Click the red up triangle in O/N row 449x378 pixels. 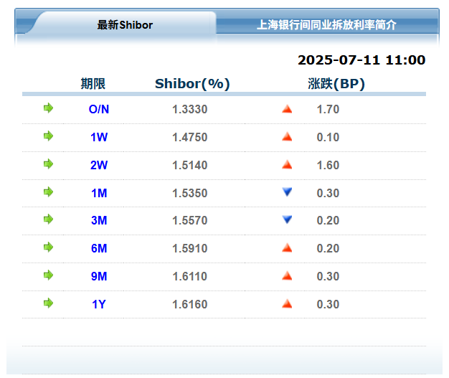[x=287, y=109]
